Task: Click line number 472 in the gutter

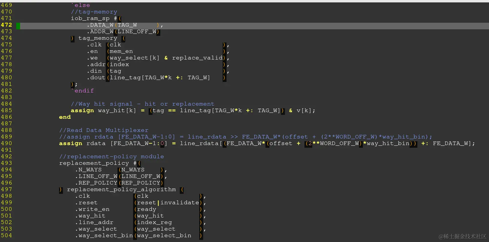Action: [x=6, y=25]
